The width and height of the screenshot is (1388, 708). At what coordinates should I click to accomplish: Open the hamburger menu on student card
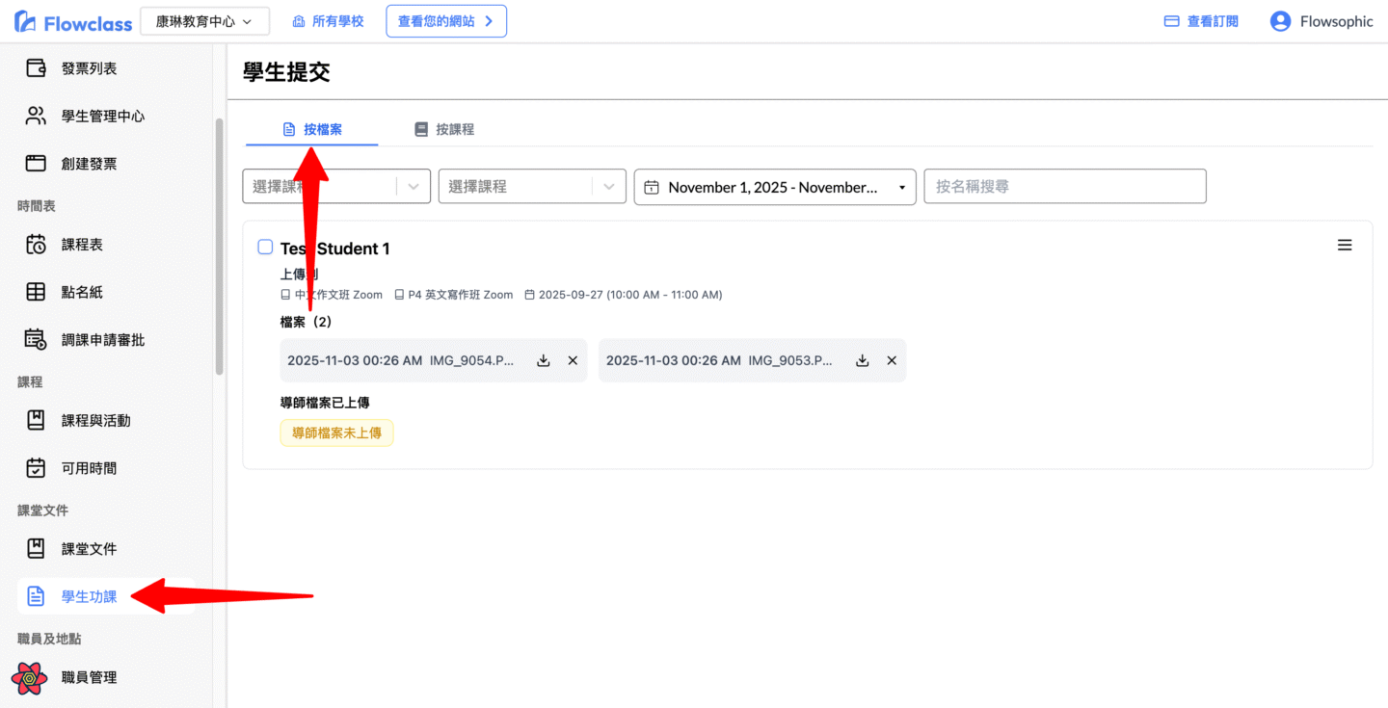(1345, 246)
